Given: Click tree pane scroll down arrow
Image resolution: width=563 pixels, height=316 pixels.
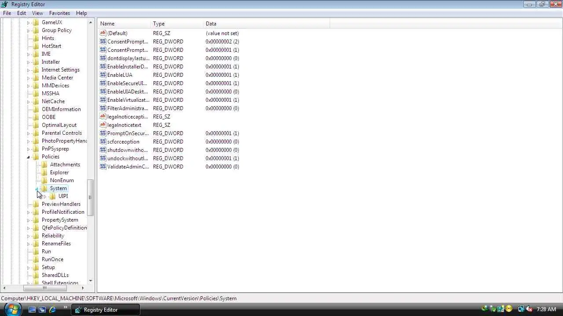Looking at the screenshot, I should (91, 281).
